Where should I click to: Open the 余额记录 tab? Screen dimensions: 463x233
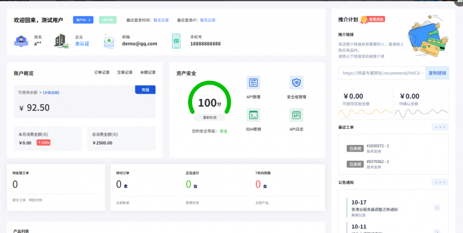(x=148, y=72)
